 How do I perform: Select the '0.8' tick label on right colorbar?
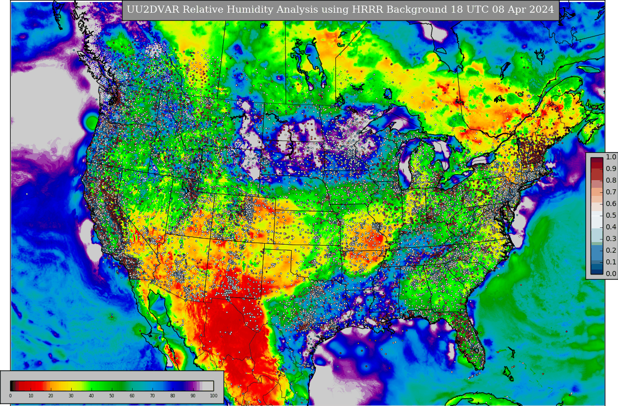coord(611,180)
